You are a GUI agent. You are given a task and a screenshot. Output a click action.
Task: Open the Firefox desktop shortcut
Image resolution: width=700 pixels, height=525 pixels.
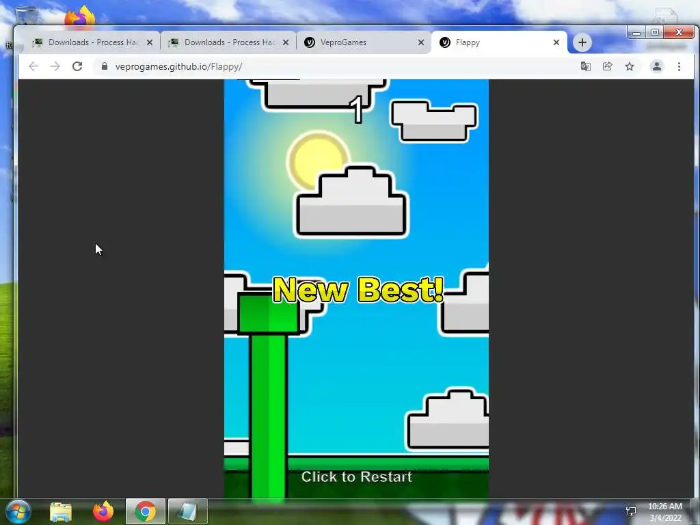tap(80, 16)
